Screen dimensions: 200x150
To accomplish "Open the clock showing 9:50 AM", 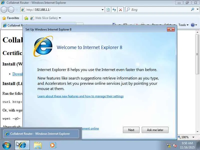I will (x=187, y=145).
